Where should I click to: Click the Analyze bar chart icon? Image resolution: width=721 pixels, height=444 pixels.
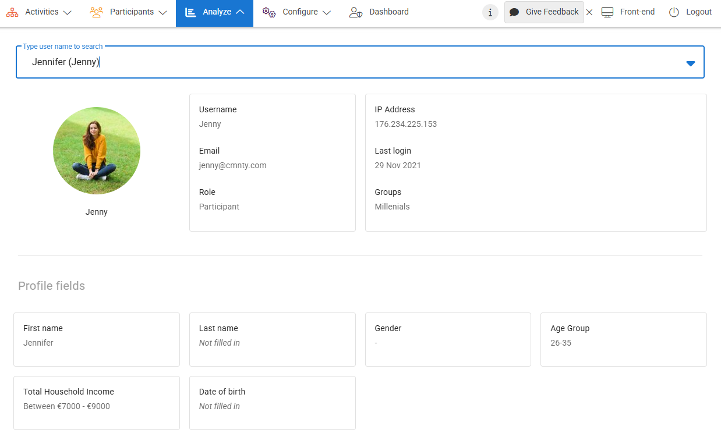coord(190,12)
